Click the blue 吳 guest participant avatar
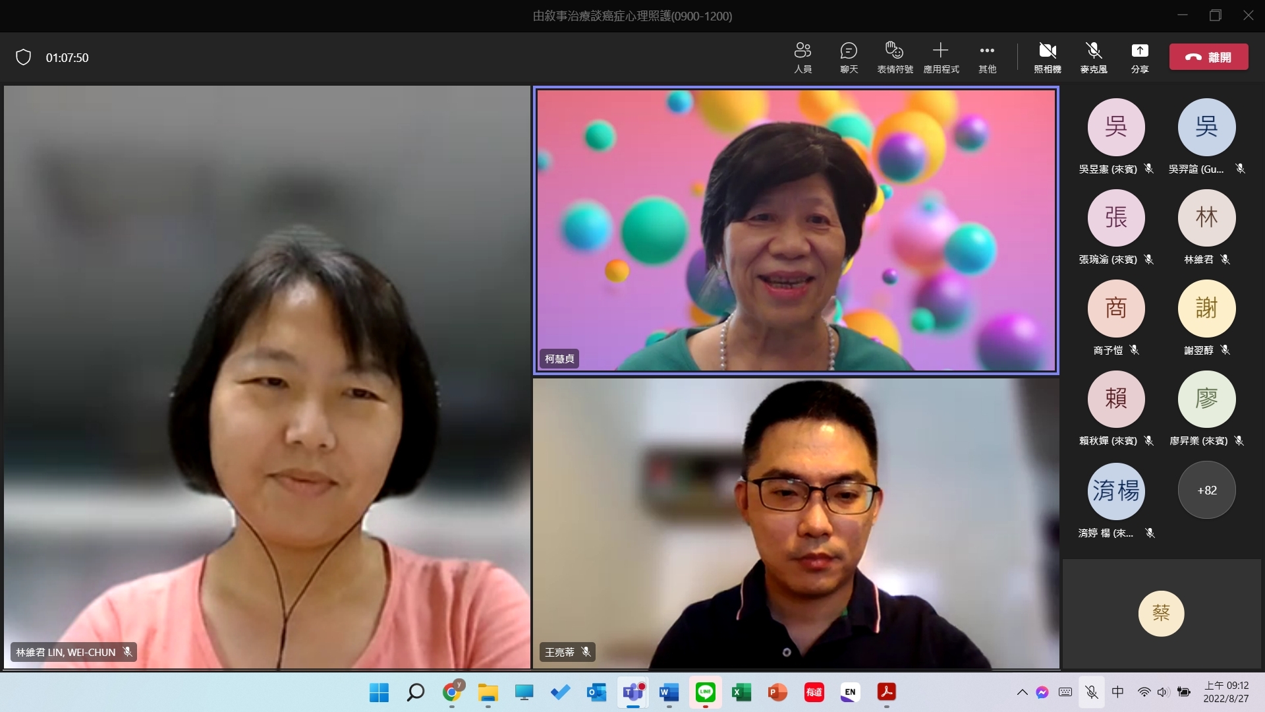The height and width of the screenshot is (712, 1265). click(x=1206, y=127)
